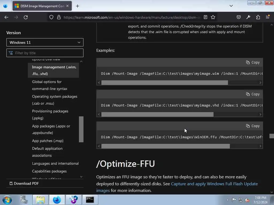Close the DISM Image Management tab

point(67,6)
